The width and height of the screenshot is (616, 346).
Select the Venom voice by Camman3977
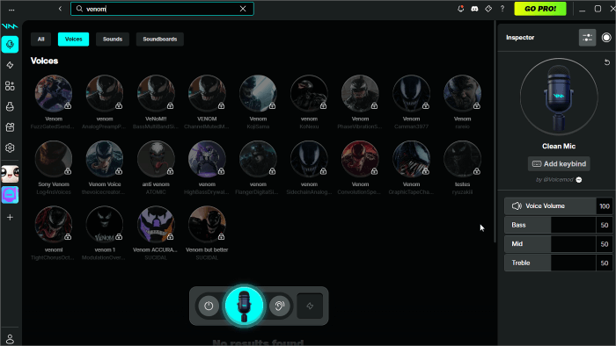[x=411, y=102]
